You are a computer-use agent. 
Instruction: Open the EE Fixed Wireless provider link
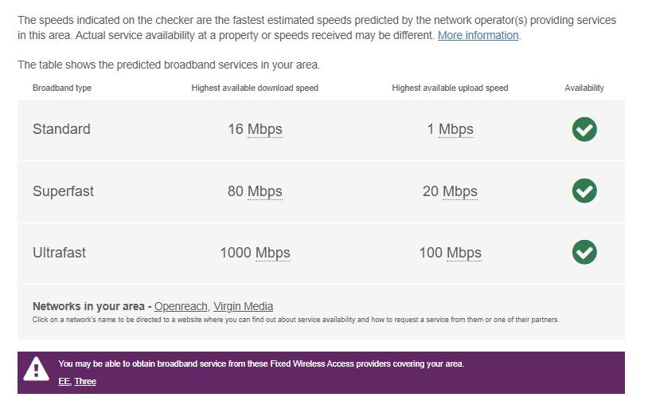(x=64, y=382)
